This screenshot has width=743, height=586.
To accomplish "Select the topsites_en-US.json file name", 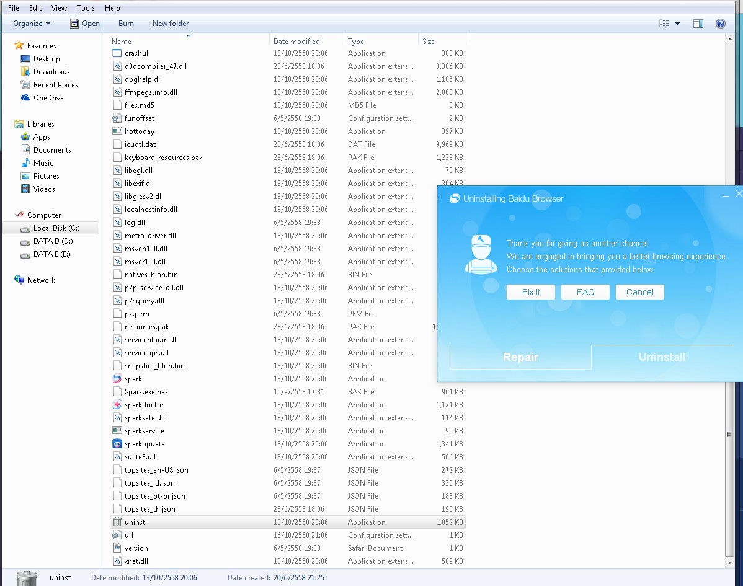I will (156, 470).
